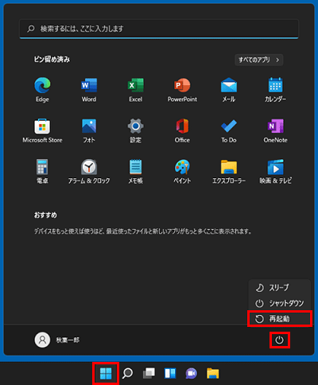
Task: Select スリープ in the power menu
Action: 280,288
